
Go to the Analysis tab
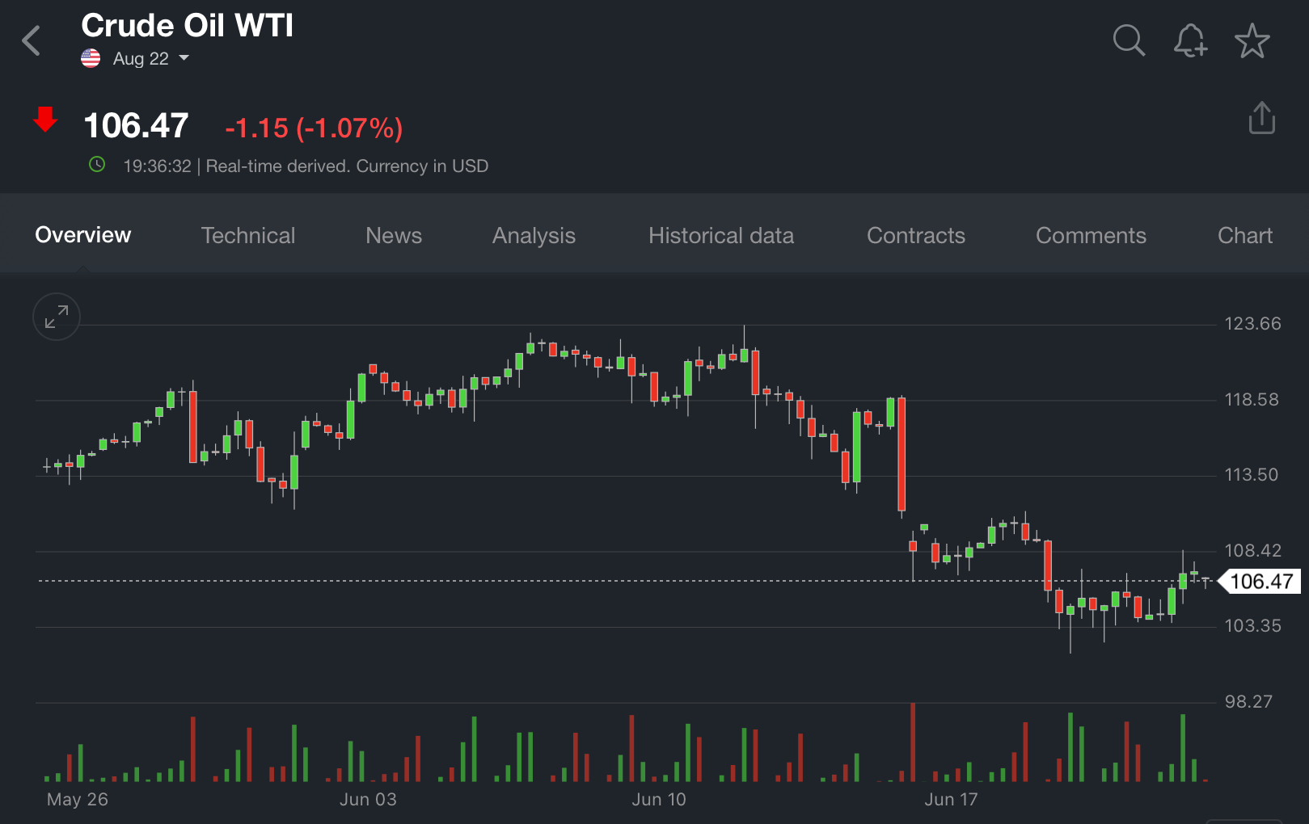coord(534,235)
